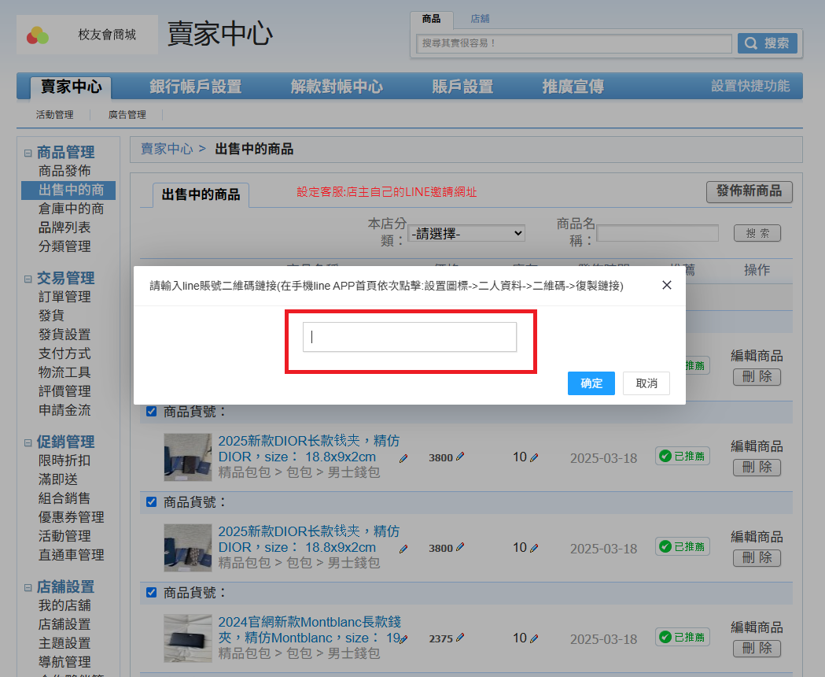Image resolution: width=825 pixels, height=677 pixels.
Task: Click the 發佈新商品 button
Action: (749, 191)
